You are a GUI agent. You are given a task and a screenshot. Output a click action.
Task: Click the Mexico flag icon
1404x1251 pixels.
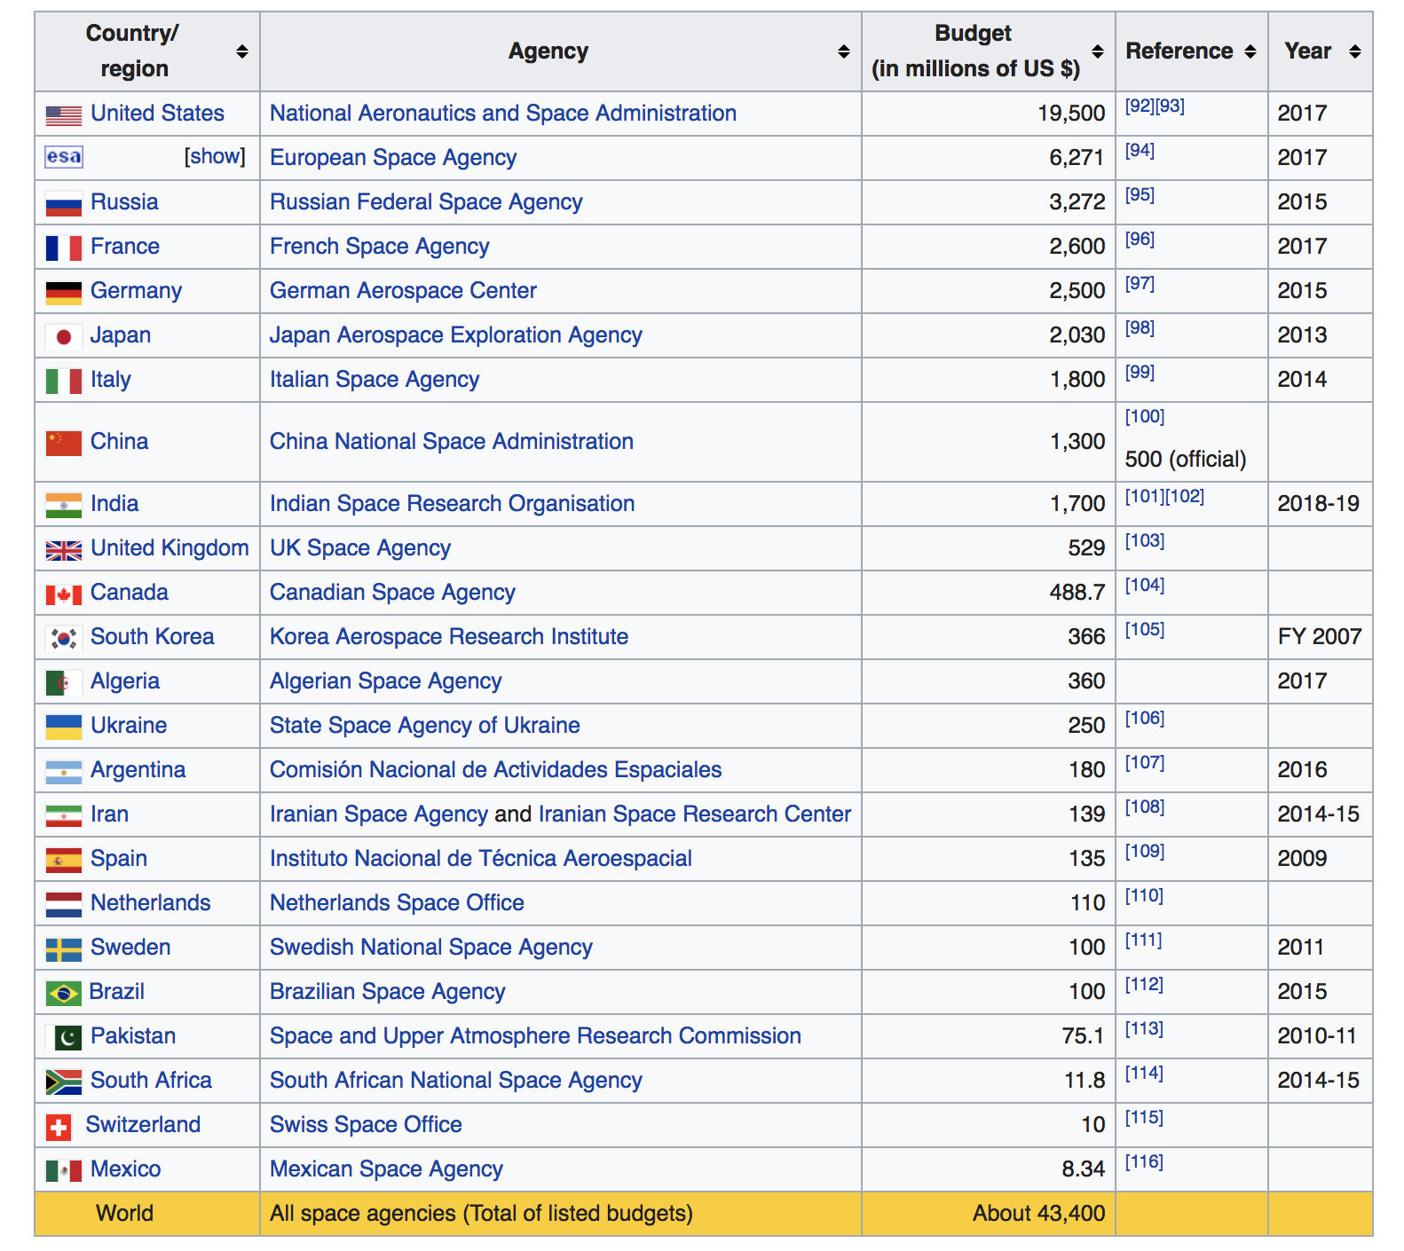(64, 1171)
